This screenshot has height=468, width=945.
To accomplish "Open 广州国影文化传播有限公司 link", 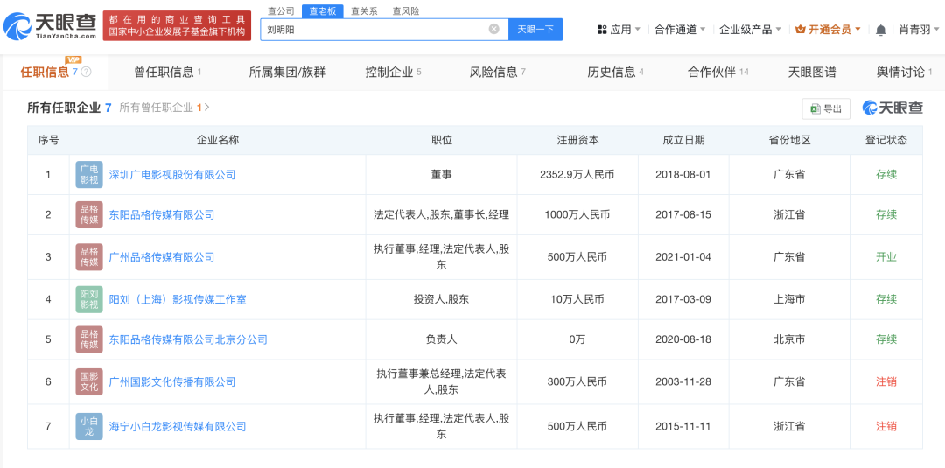I will point(172,381).
